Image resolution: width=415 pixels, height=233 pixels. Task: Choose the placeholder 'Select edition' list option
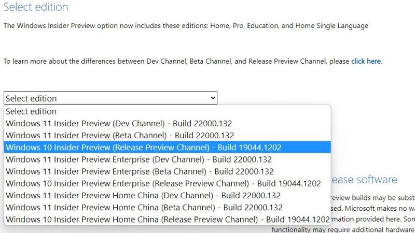[x=167, y=111]
